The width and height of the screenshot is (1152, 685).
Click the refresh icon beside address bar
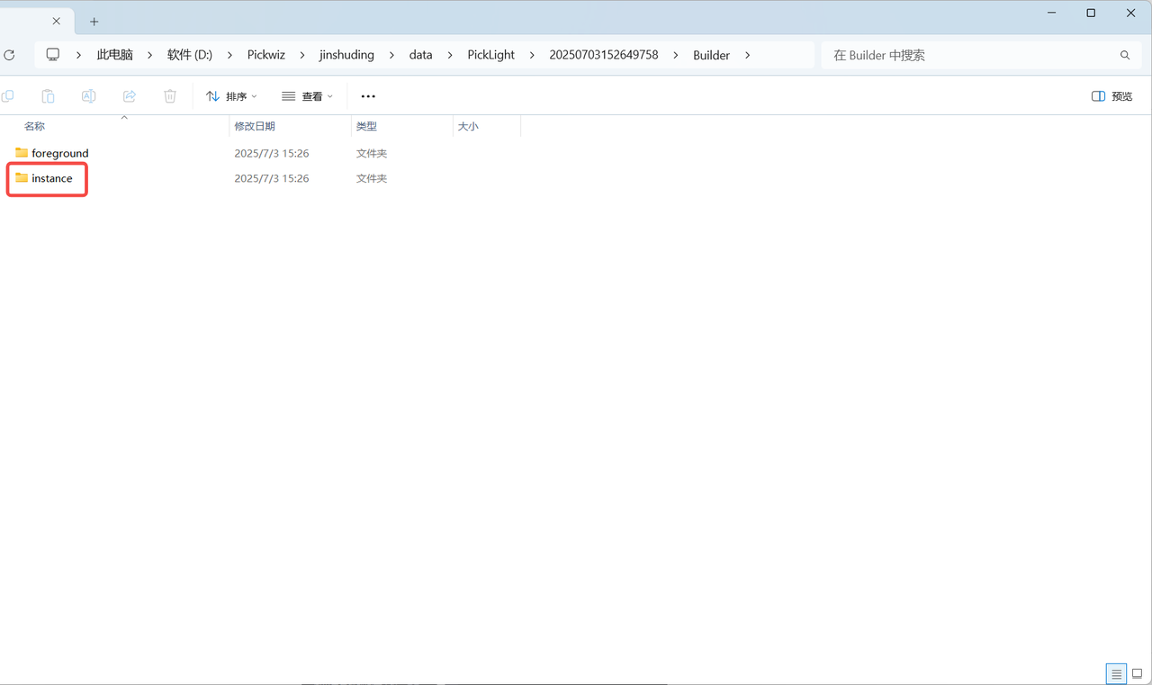coord(9,55)
